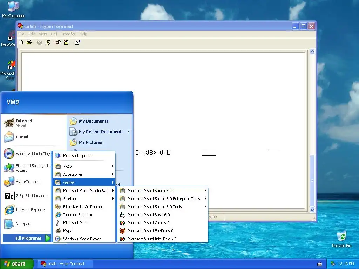Open BitLocker To Go Reader
The height and width of the screenshot is (269, 359).
click(84, 207)
